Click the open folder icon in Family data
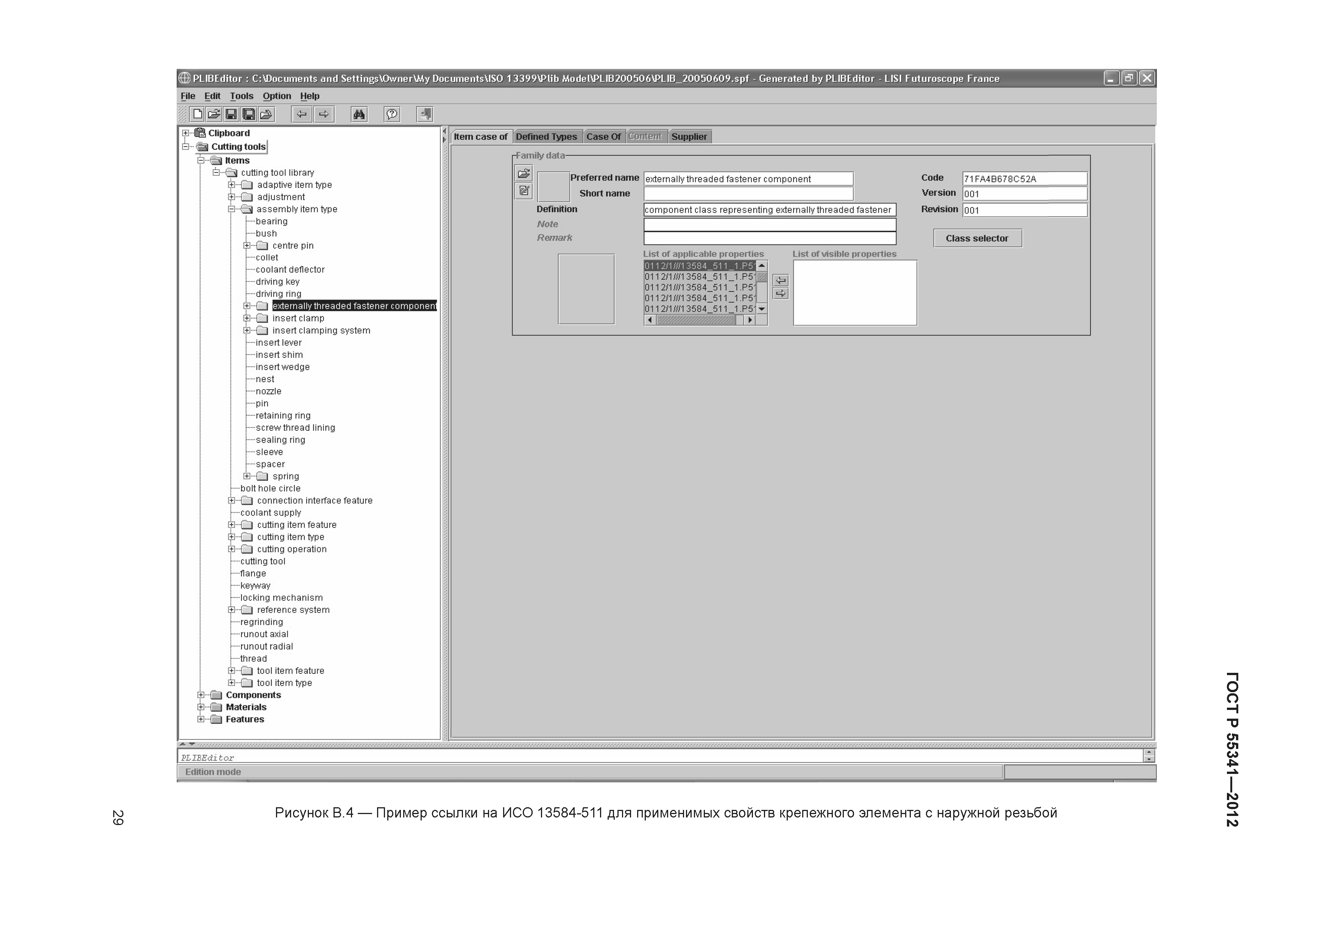The height and width of the screenshot is (939, 1328). pos(524,173)
